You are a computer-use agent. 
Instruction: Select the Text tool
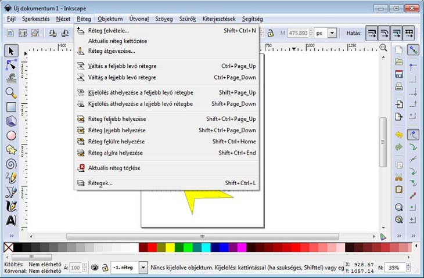click(x=11, y=221)
